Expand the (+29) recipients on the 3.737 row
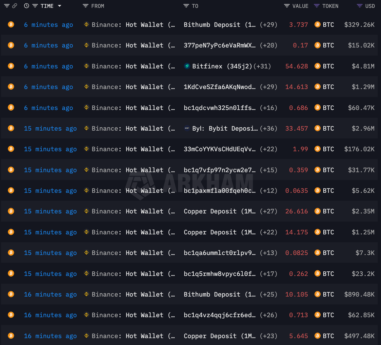 269,25
